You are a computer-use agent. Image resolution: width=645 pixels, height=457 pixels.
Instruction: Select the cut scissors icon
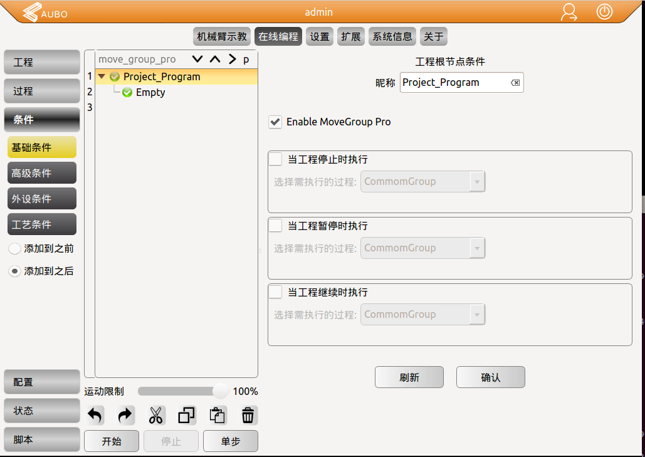click(x=155, y=415)
